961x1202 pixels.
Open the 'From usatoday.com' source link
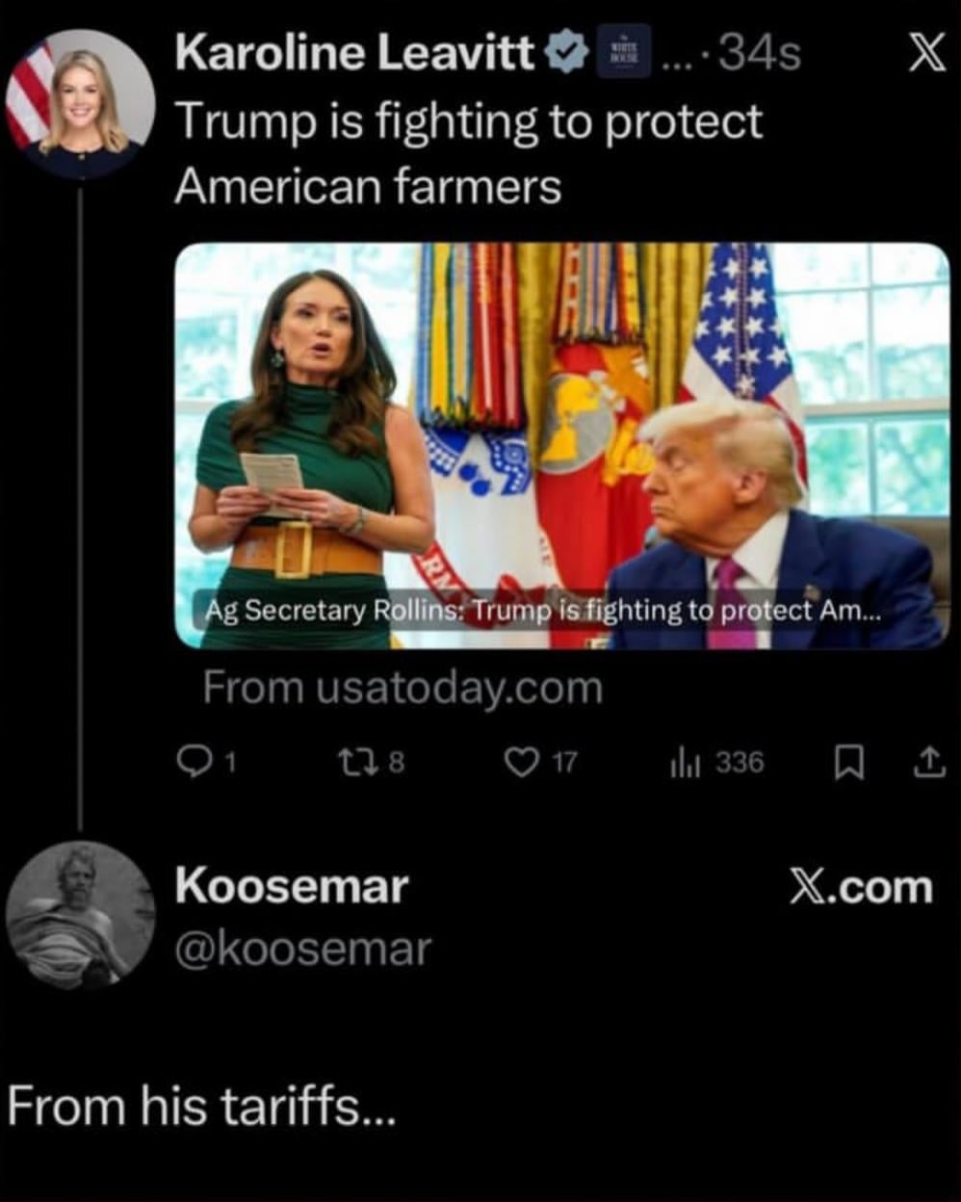[403, 688]
